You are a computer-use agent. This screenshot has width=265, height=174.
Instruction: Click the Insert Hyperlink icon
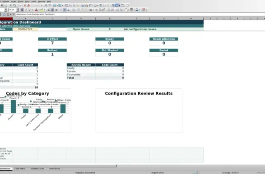[101, 5]
